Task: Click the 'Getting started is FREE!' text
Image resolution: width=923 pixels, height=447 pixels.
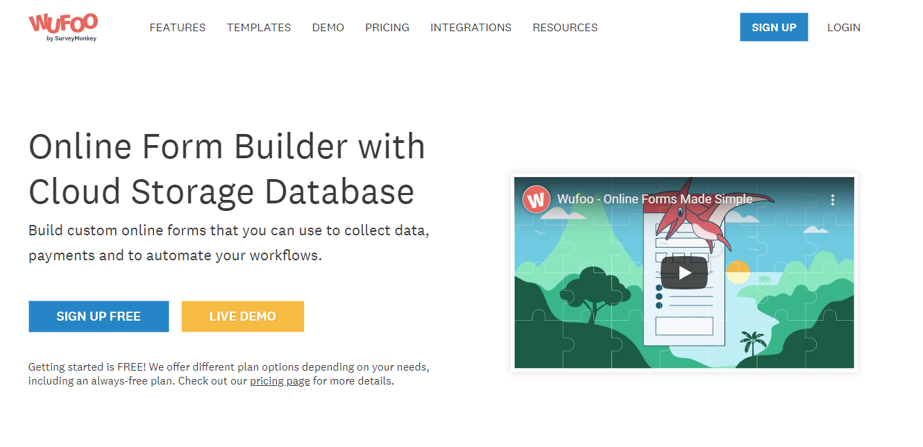Action: (229, 373)
